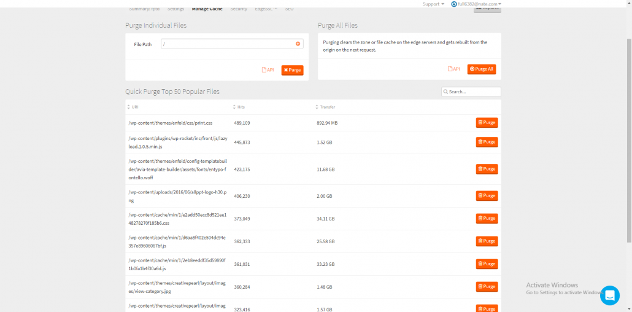632x312 pixels.
Task: Click the URI column sort arrows
Action: pos(129,107)
